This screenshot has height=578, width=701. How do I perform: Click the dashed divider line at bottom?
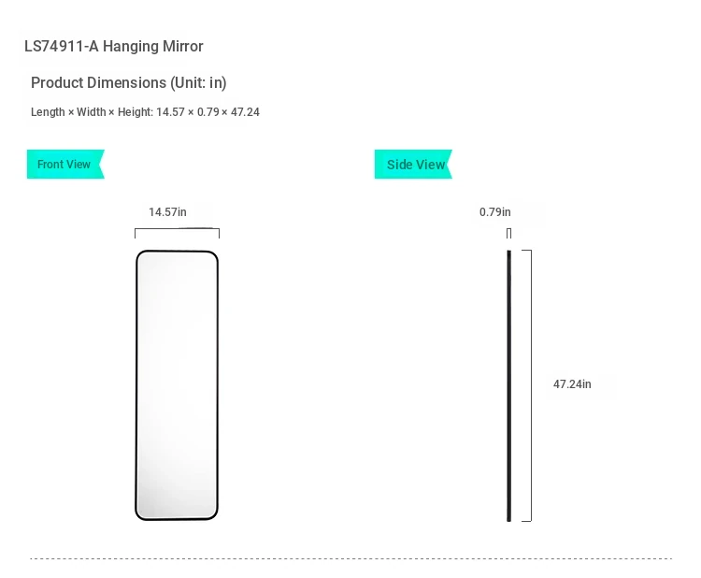tap(350, 558)
